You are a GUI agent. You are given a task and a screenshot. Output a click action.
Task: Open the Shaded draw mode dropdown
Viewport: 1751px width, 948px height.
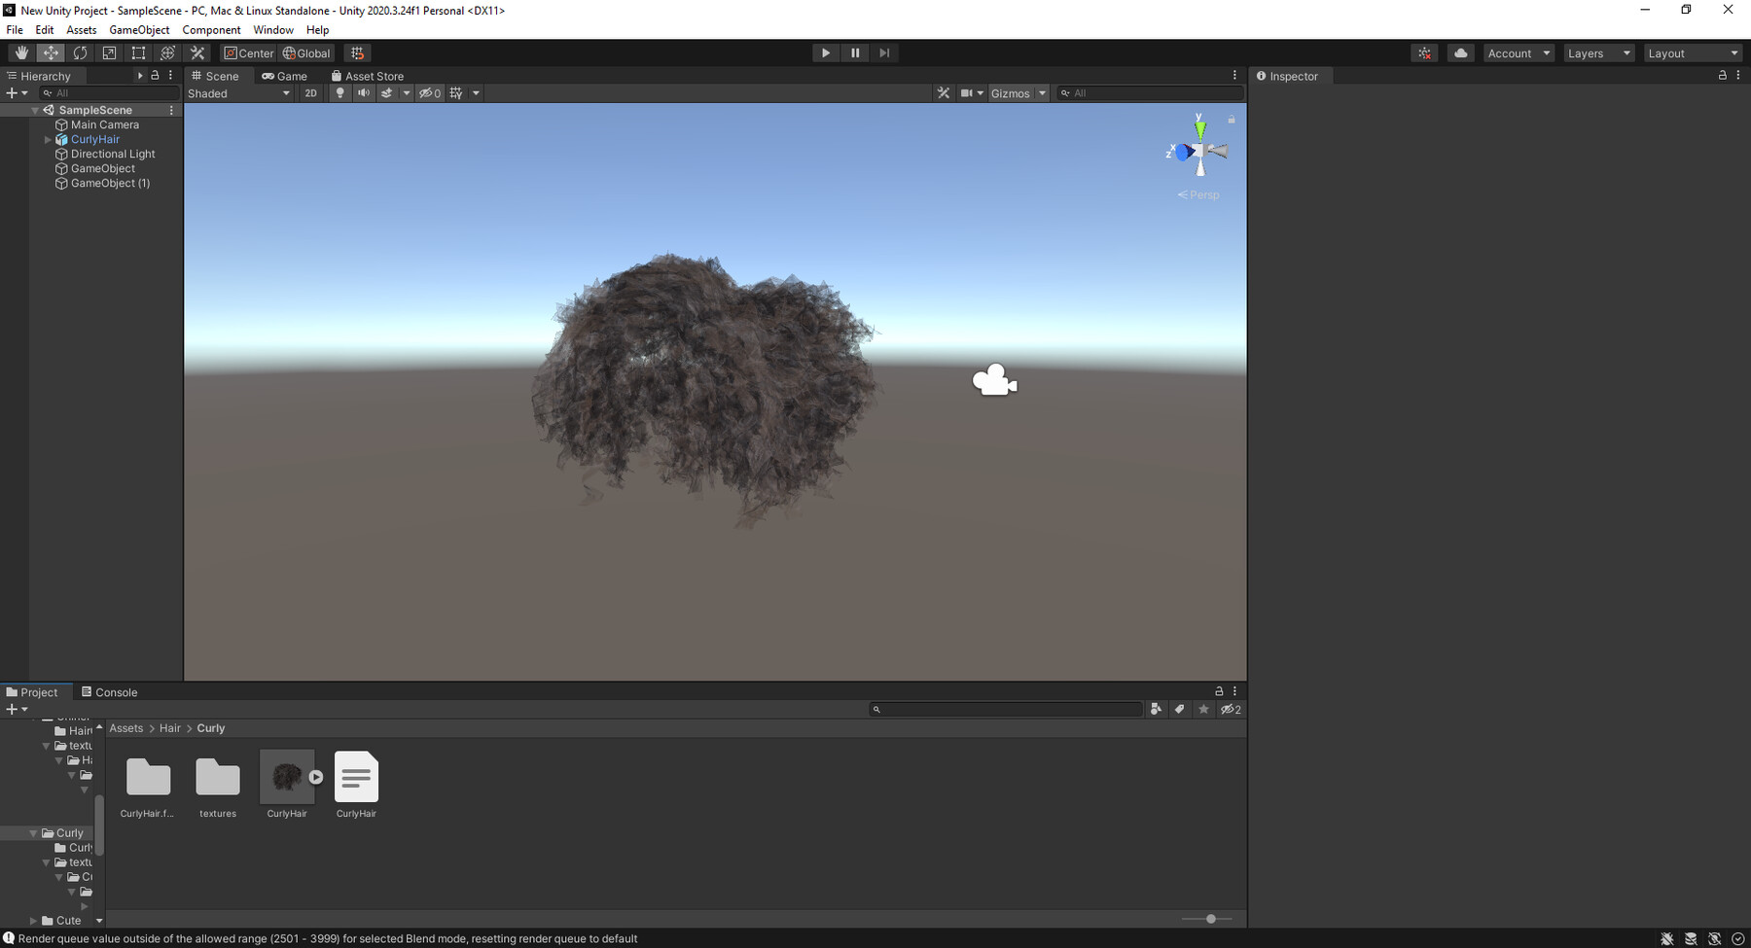238,93
